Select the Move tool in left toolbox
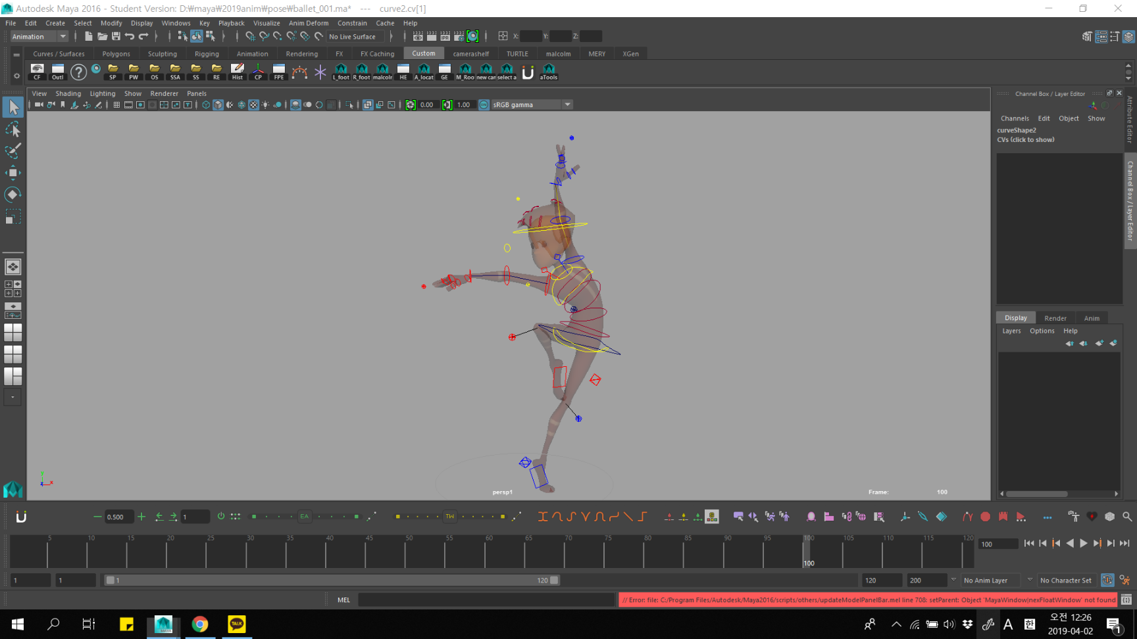1137x639 pixels. click(x=13, y=173)
